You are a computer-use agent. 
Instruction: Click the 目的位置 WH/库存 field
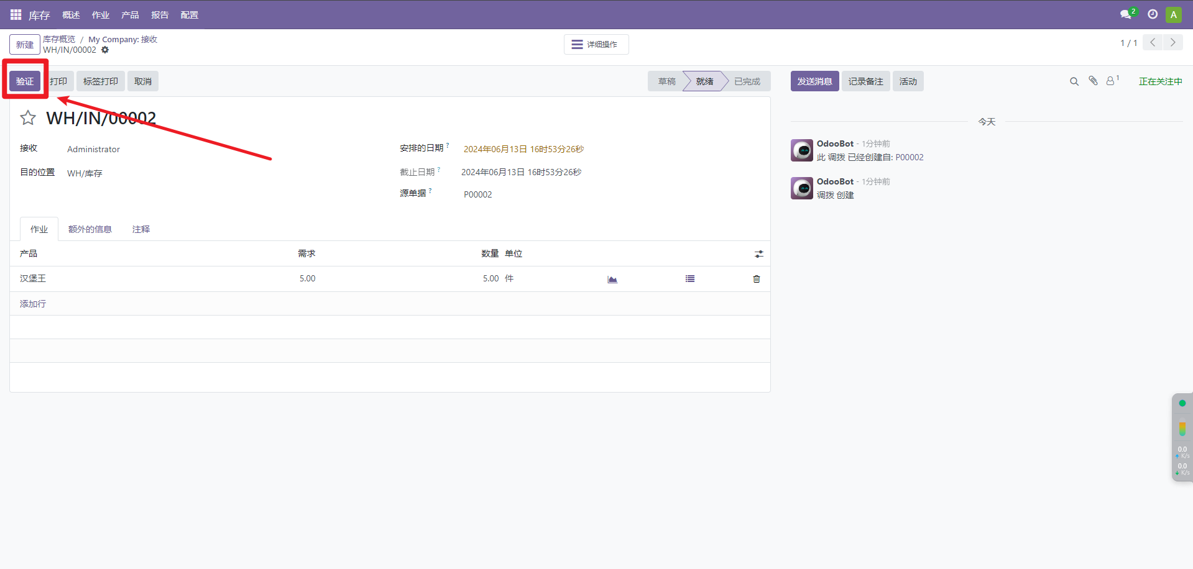pos(85,173)
